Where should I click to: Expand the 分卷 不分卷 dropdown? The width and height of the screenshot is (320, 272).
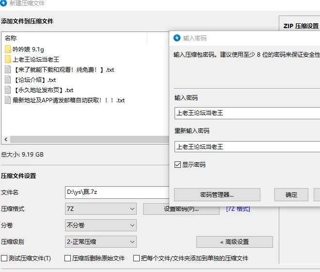pyautogui.click(x=101, y=225)
